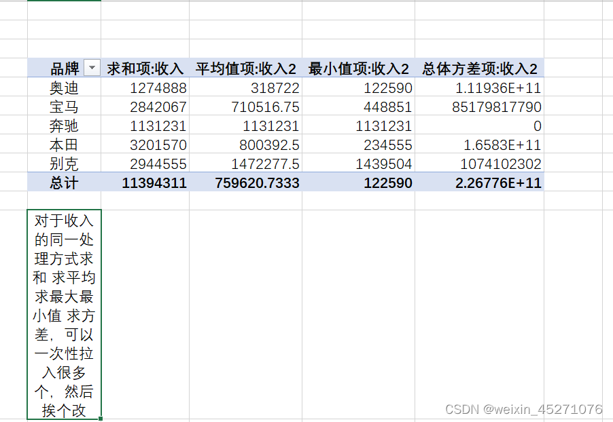
Task: Click the 本田 row label
Action: (64, 145)
